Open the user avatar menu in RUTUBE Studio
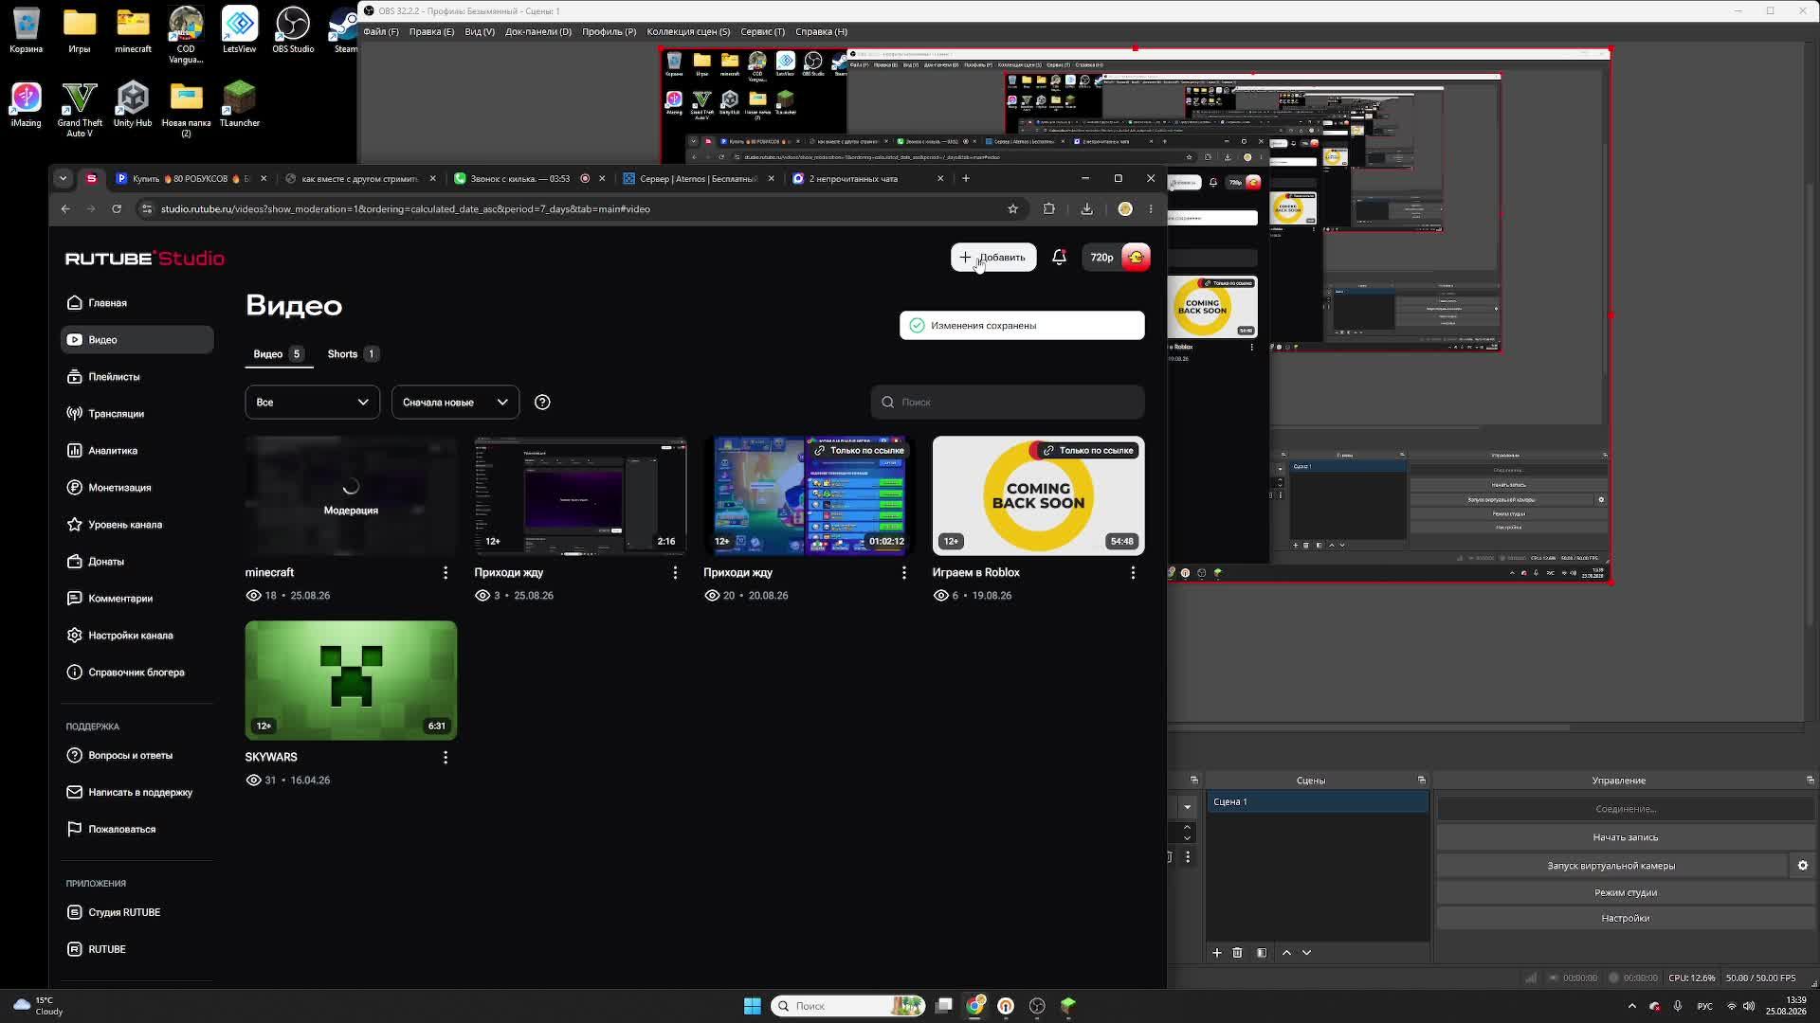 click(1136, 257)
